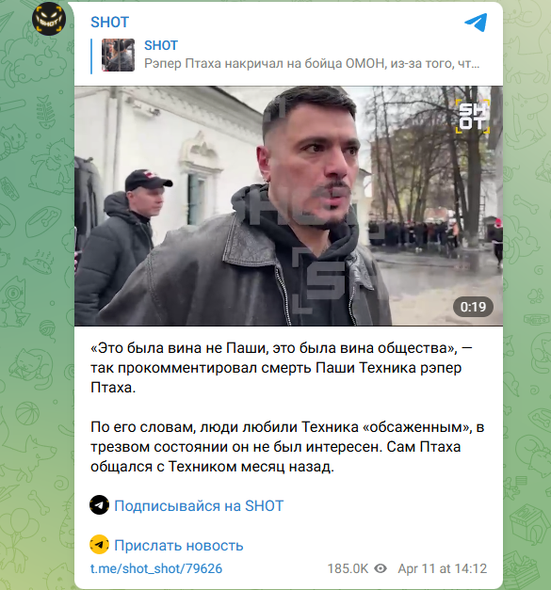Click the SHOT channel avatar
The width and height of the screenshot is (551, 590).
pos(49,19)
